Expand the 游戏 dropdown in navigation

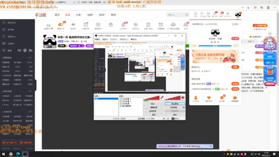102,15
